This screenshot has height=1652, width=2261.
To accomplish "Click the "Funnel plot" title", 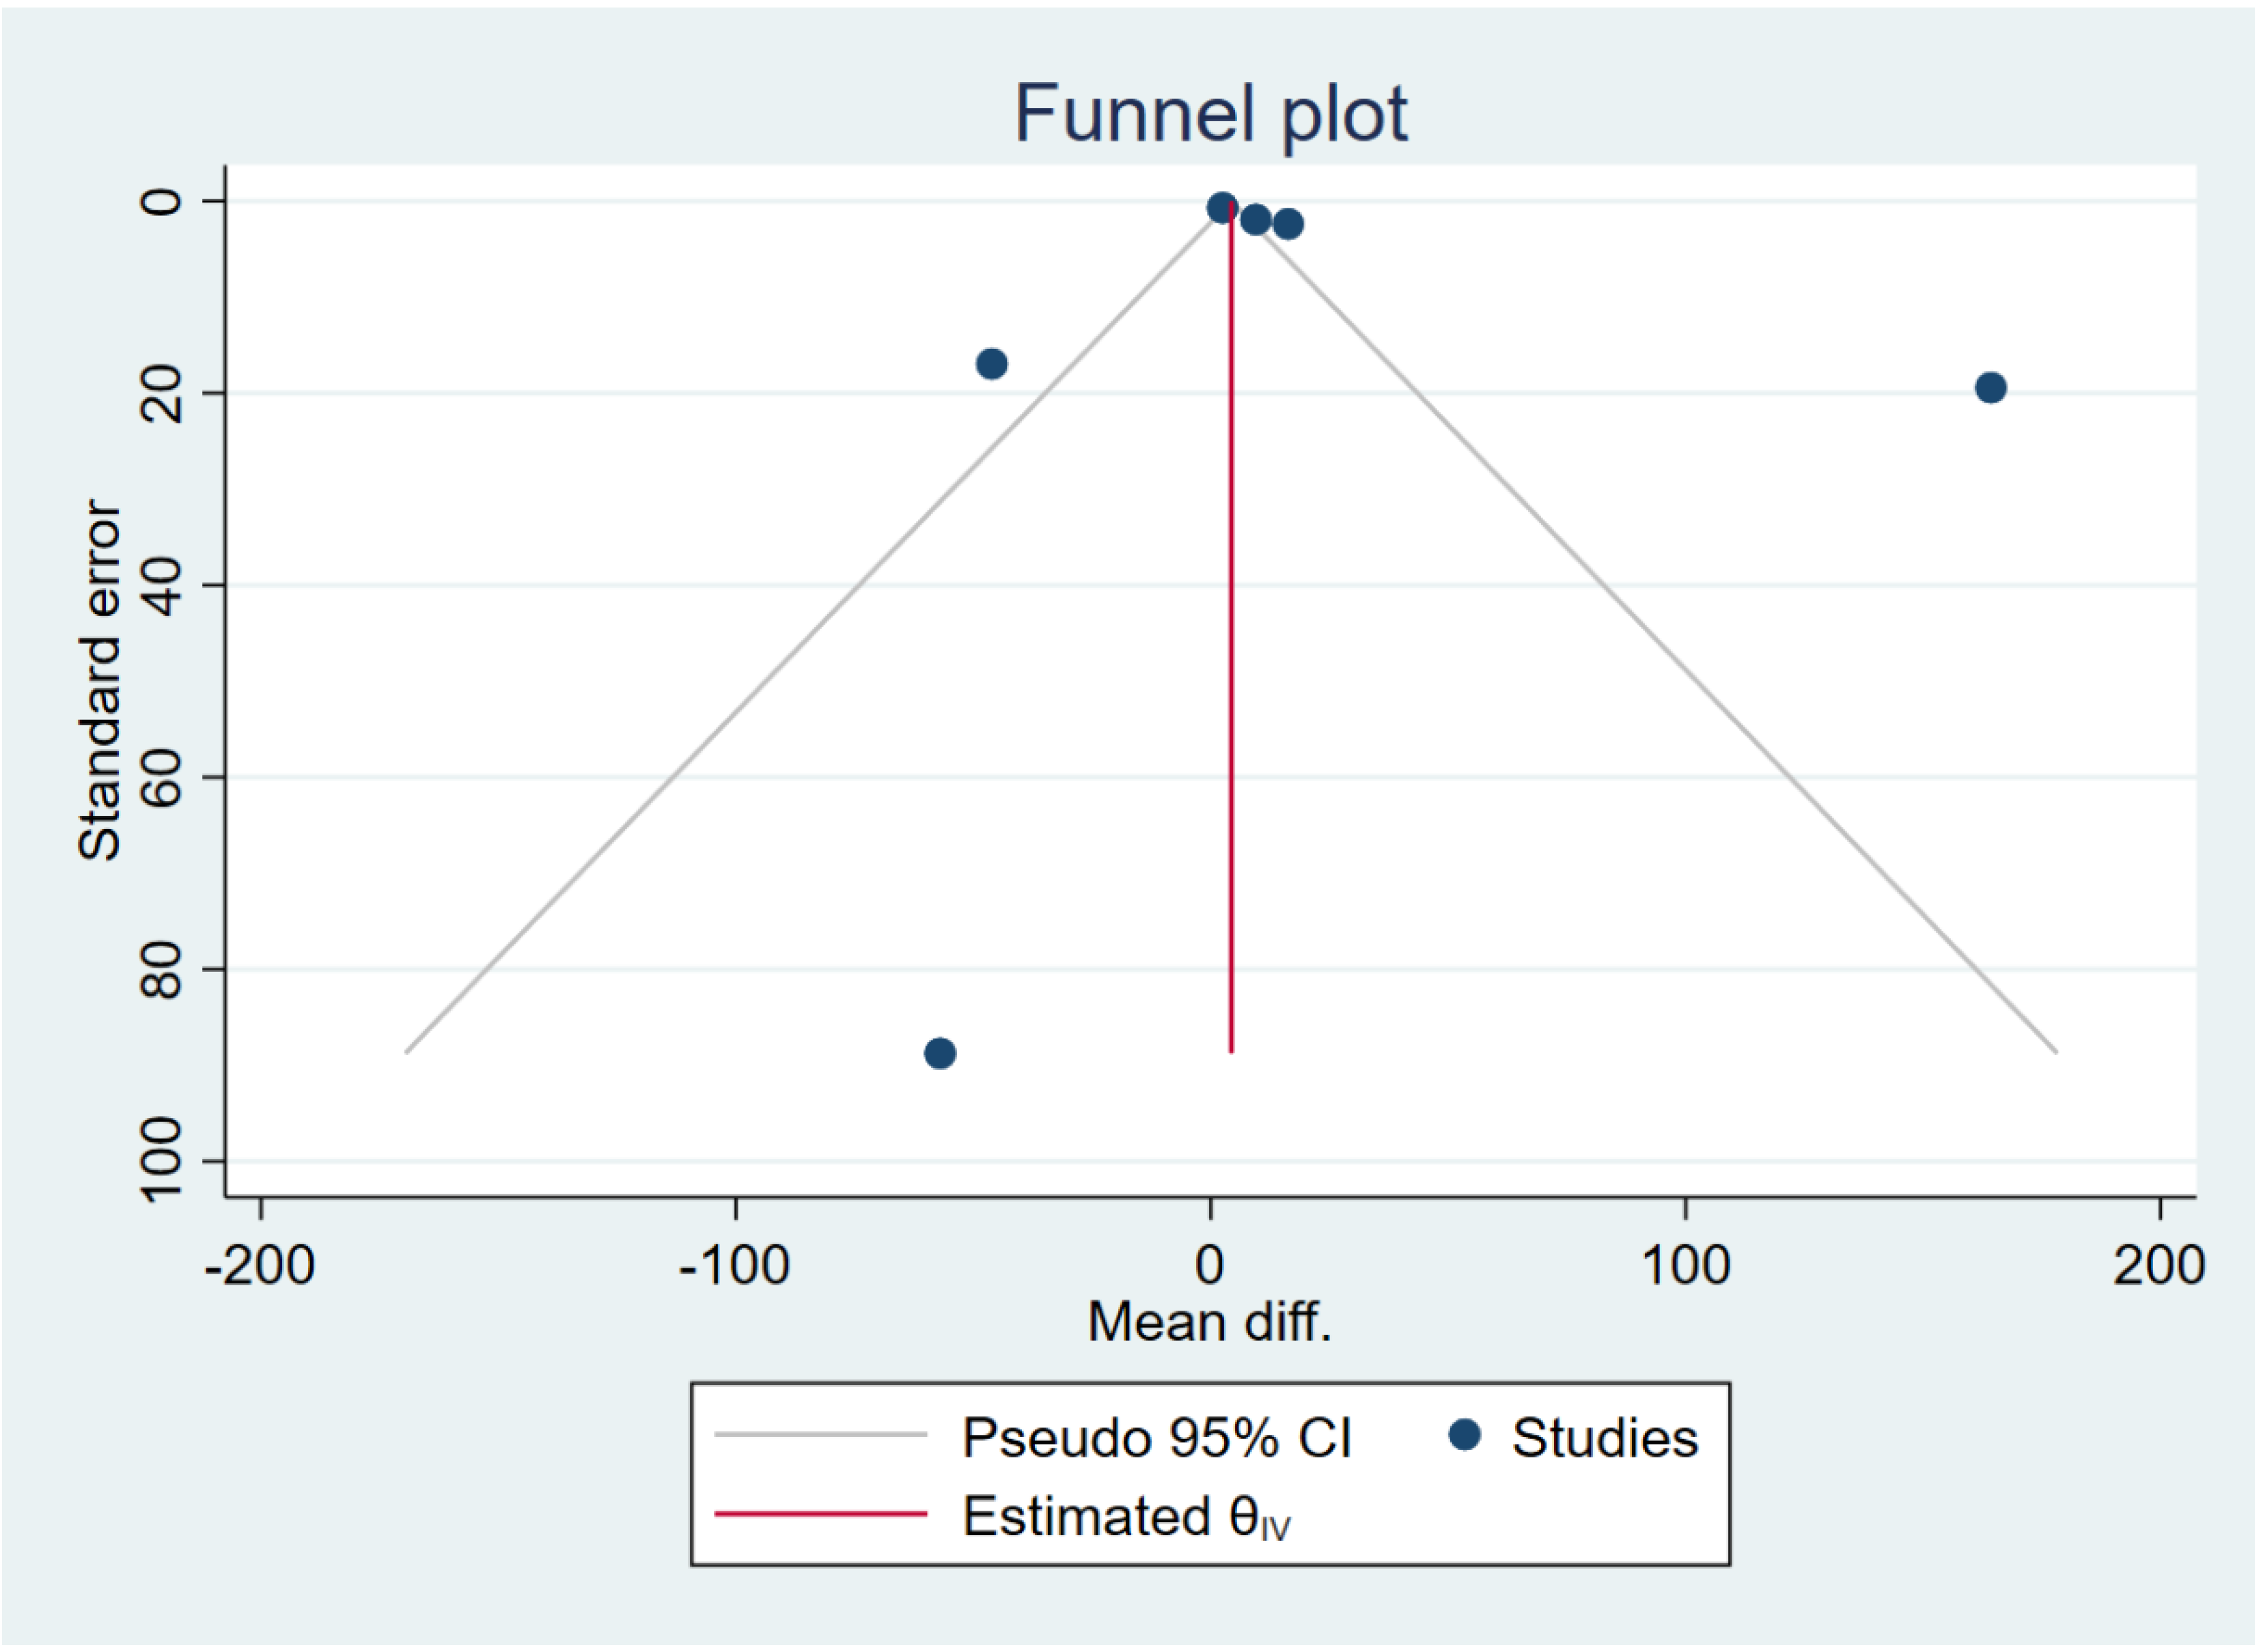I will [x=1210, y=114].
